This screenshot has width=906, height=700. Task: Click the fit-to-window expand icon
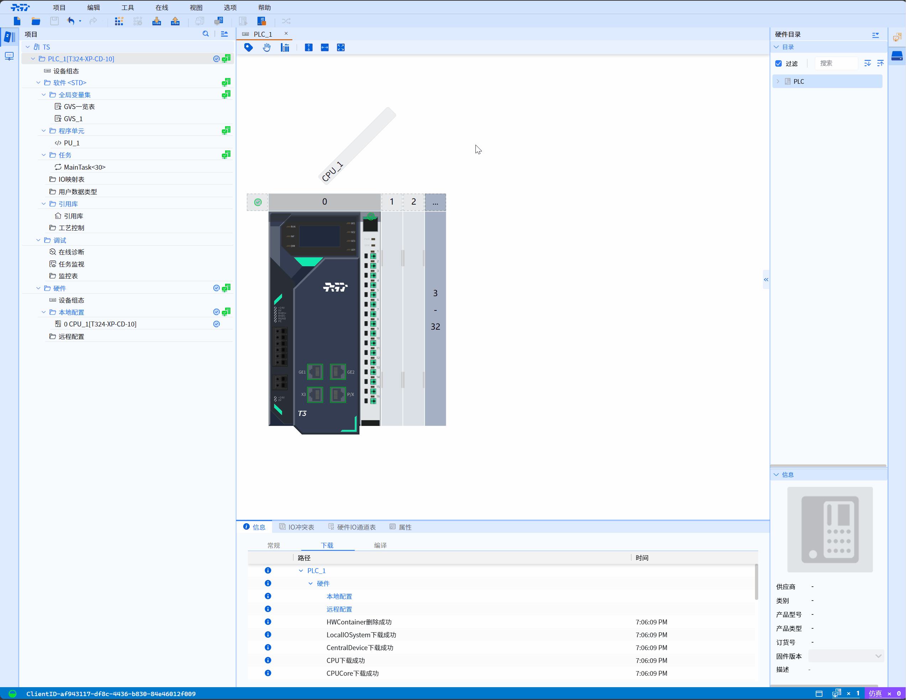click(340, 47)
